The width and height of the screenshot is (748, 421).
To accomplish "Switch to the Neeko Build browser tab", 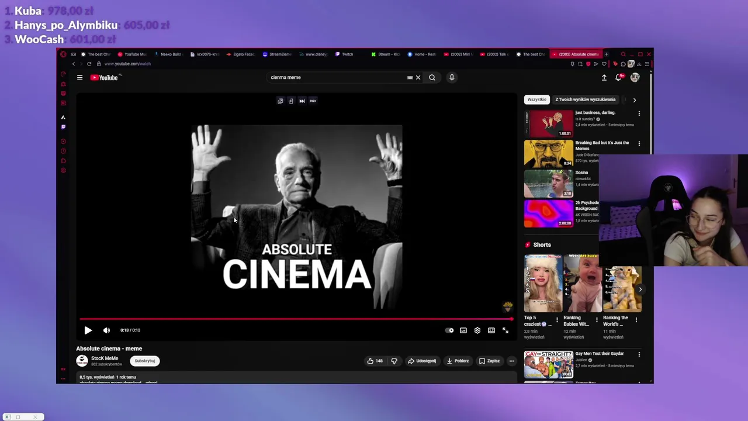I will (168, 54).
